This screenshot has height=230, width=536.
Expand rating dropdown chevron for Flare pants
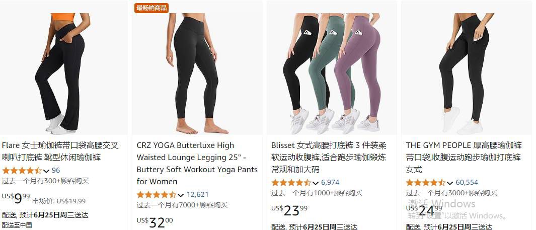click(46, 171)
